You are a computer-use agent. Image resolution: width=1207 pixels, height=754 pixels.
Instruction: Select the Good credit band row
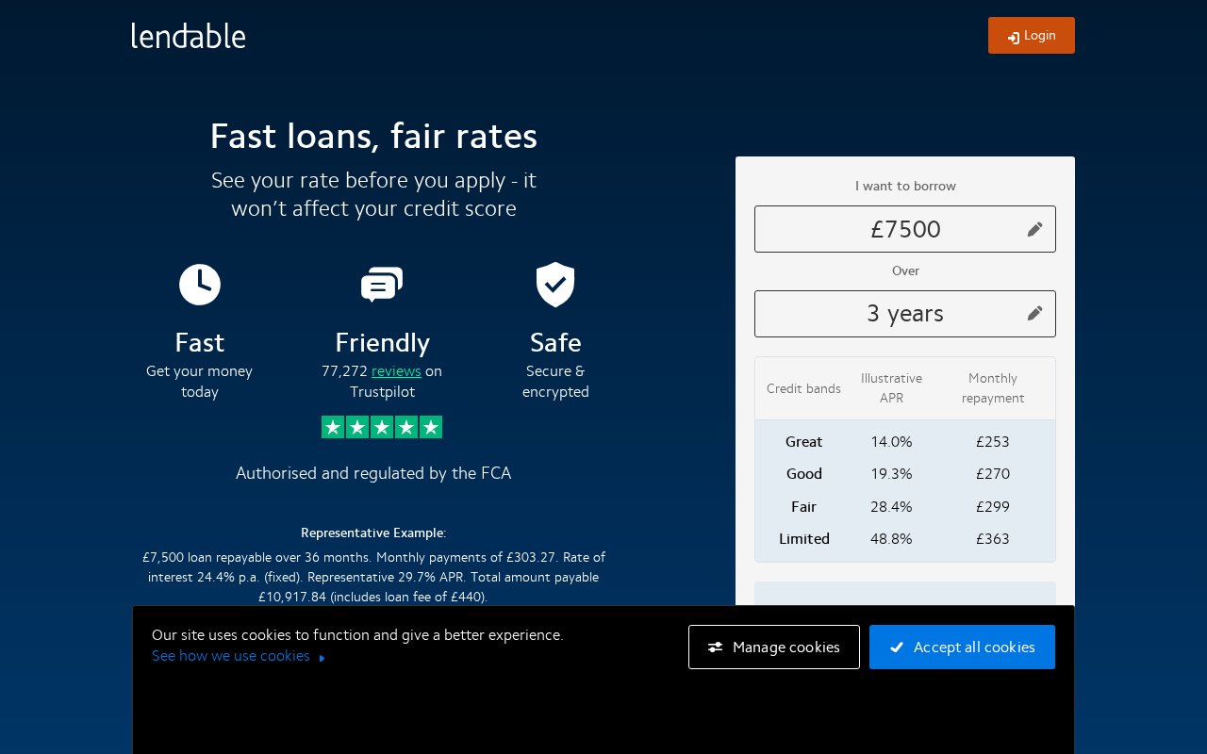pos(904,474)
